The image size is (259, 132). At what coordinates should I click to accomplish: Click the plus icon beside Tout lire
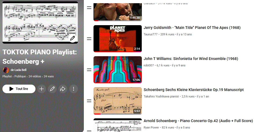[42, 89]
